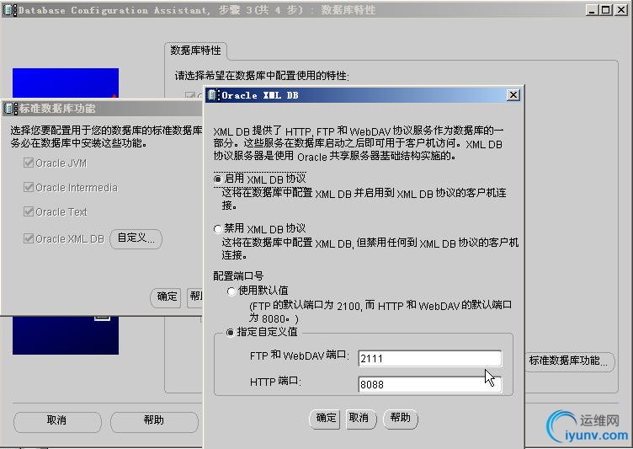Image resolution: width=633 pixels, height=449 pixels.
Task: Select the disable XML DB protocol radio button
Action: 217,229
